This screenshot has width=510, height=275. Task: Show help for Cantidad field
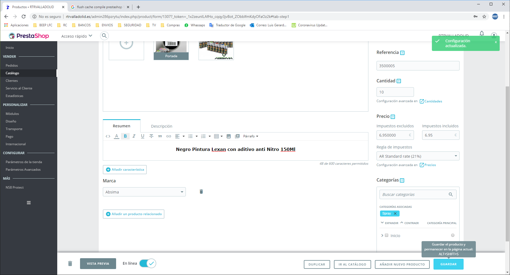tap(399, 81)
